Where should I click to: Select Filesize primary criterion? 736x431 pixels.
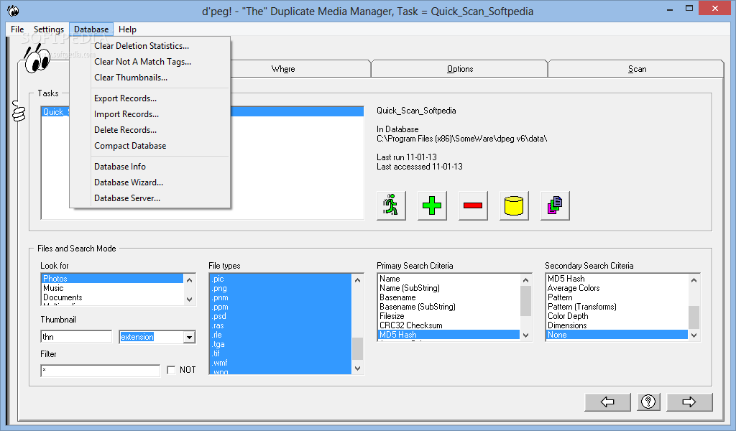click(x=448, y=316)
